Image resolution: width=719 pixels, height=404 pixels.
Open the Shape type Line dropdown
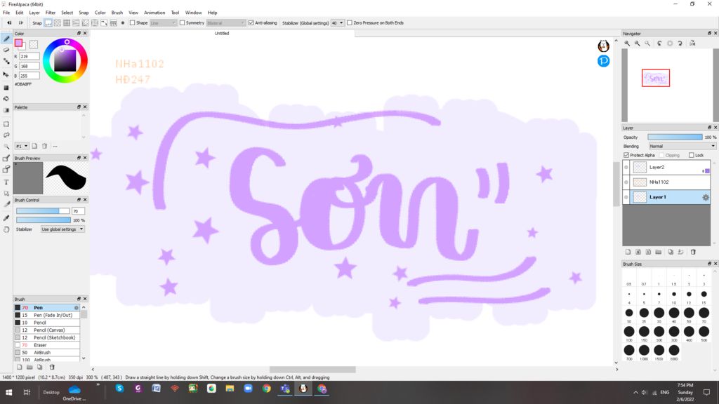pos(163,23)
